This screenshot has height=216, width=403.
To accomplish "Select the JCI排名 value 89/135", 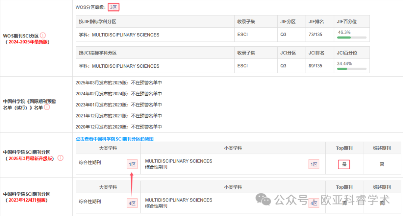I will pos(315,66).
